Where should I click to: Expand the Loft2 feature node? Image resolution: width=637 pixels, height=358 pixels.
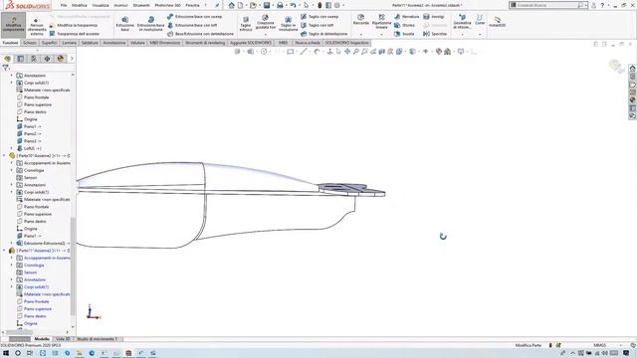pyautogui.click(x=12, y=148)
